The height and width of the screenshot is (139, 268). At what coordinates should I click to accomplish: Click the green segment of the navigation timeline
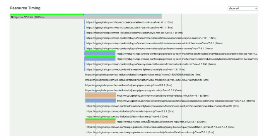[x=46, y=15]
